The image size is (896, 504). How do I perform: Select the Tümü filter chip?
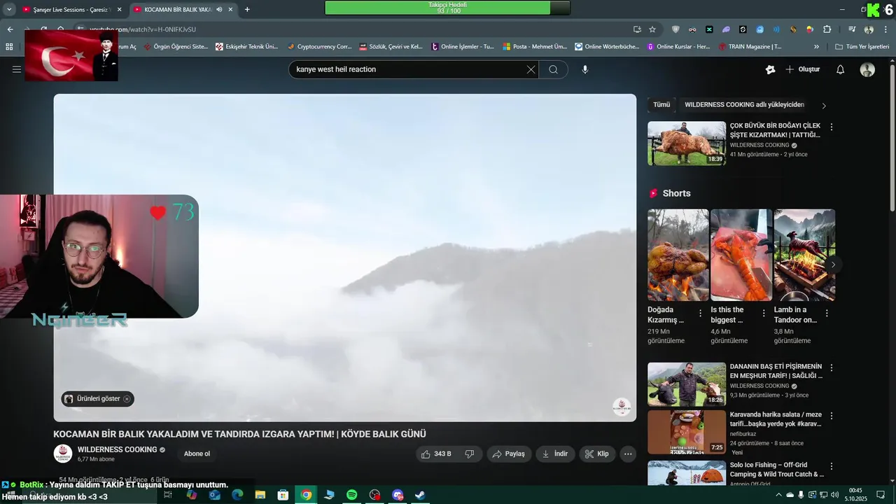pyautogui.click(x=661, y=104)
